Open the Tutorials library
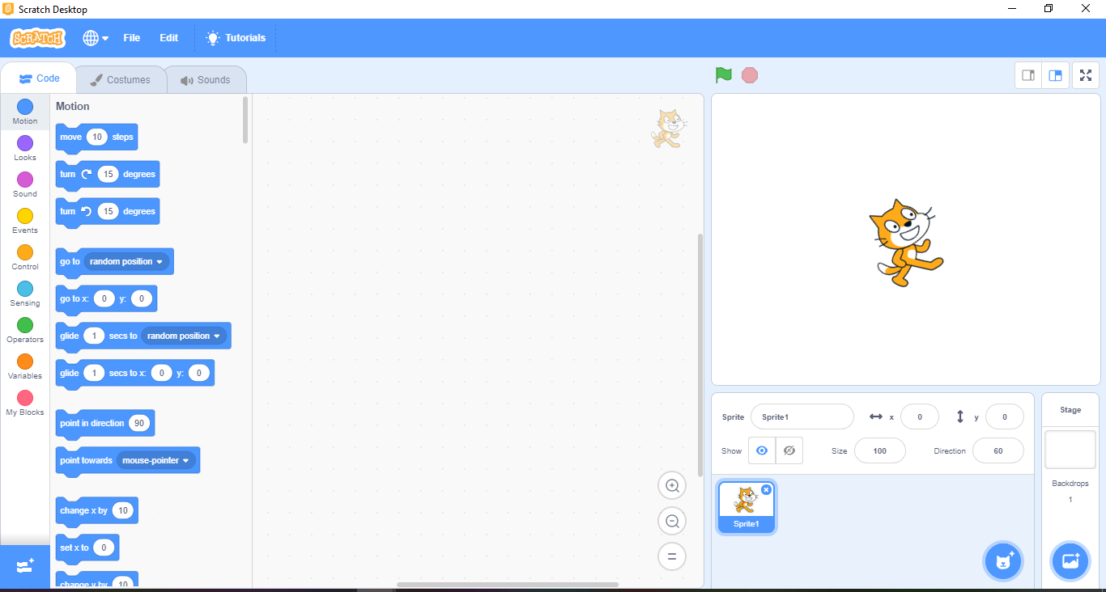 [x=235, y=37]
